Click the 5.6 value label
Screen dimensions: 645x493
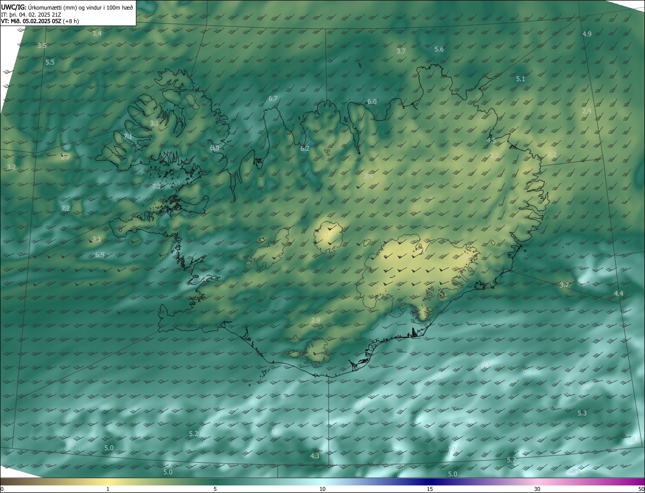tap(439, 49)
